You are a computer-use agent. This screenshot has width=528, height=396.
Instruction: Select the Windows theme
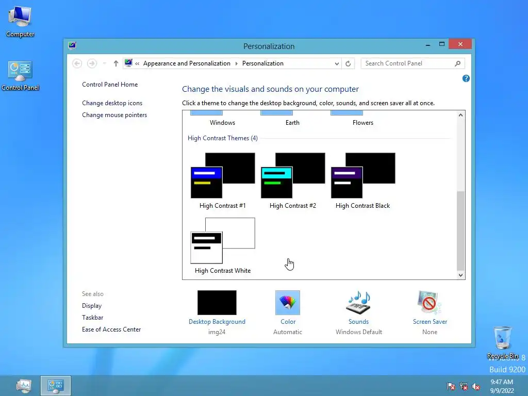[222, 119]
